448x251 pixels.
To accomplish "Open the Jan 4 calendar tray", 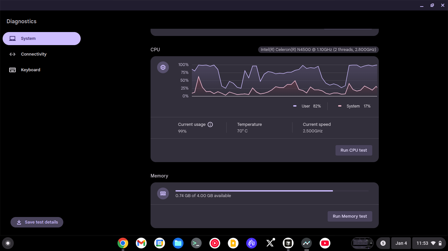I will click(x=401, y=243).
